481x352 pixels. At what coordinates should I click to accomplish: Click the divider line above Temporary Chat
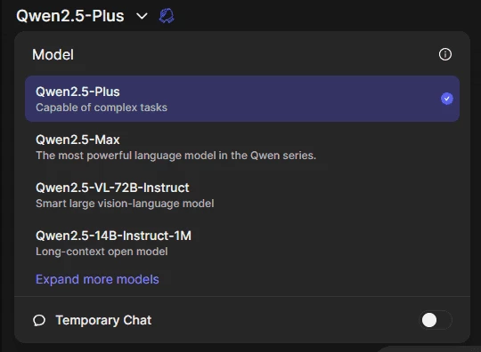(x=242, y=296)
